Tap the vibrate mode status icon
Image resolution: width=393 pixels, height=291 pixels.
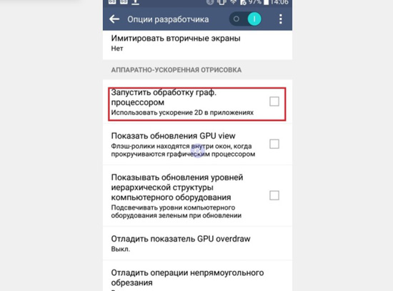tap(222, 2)
